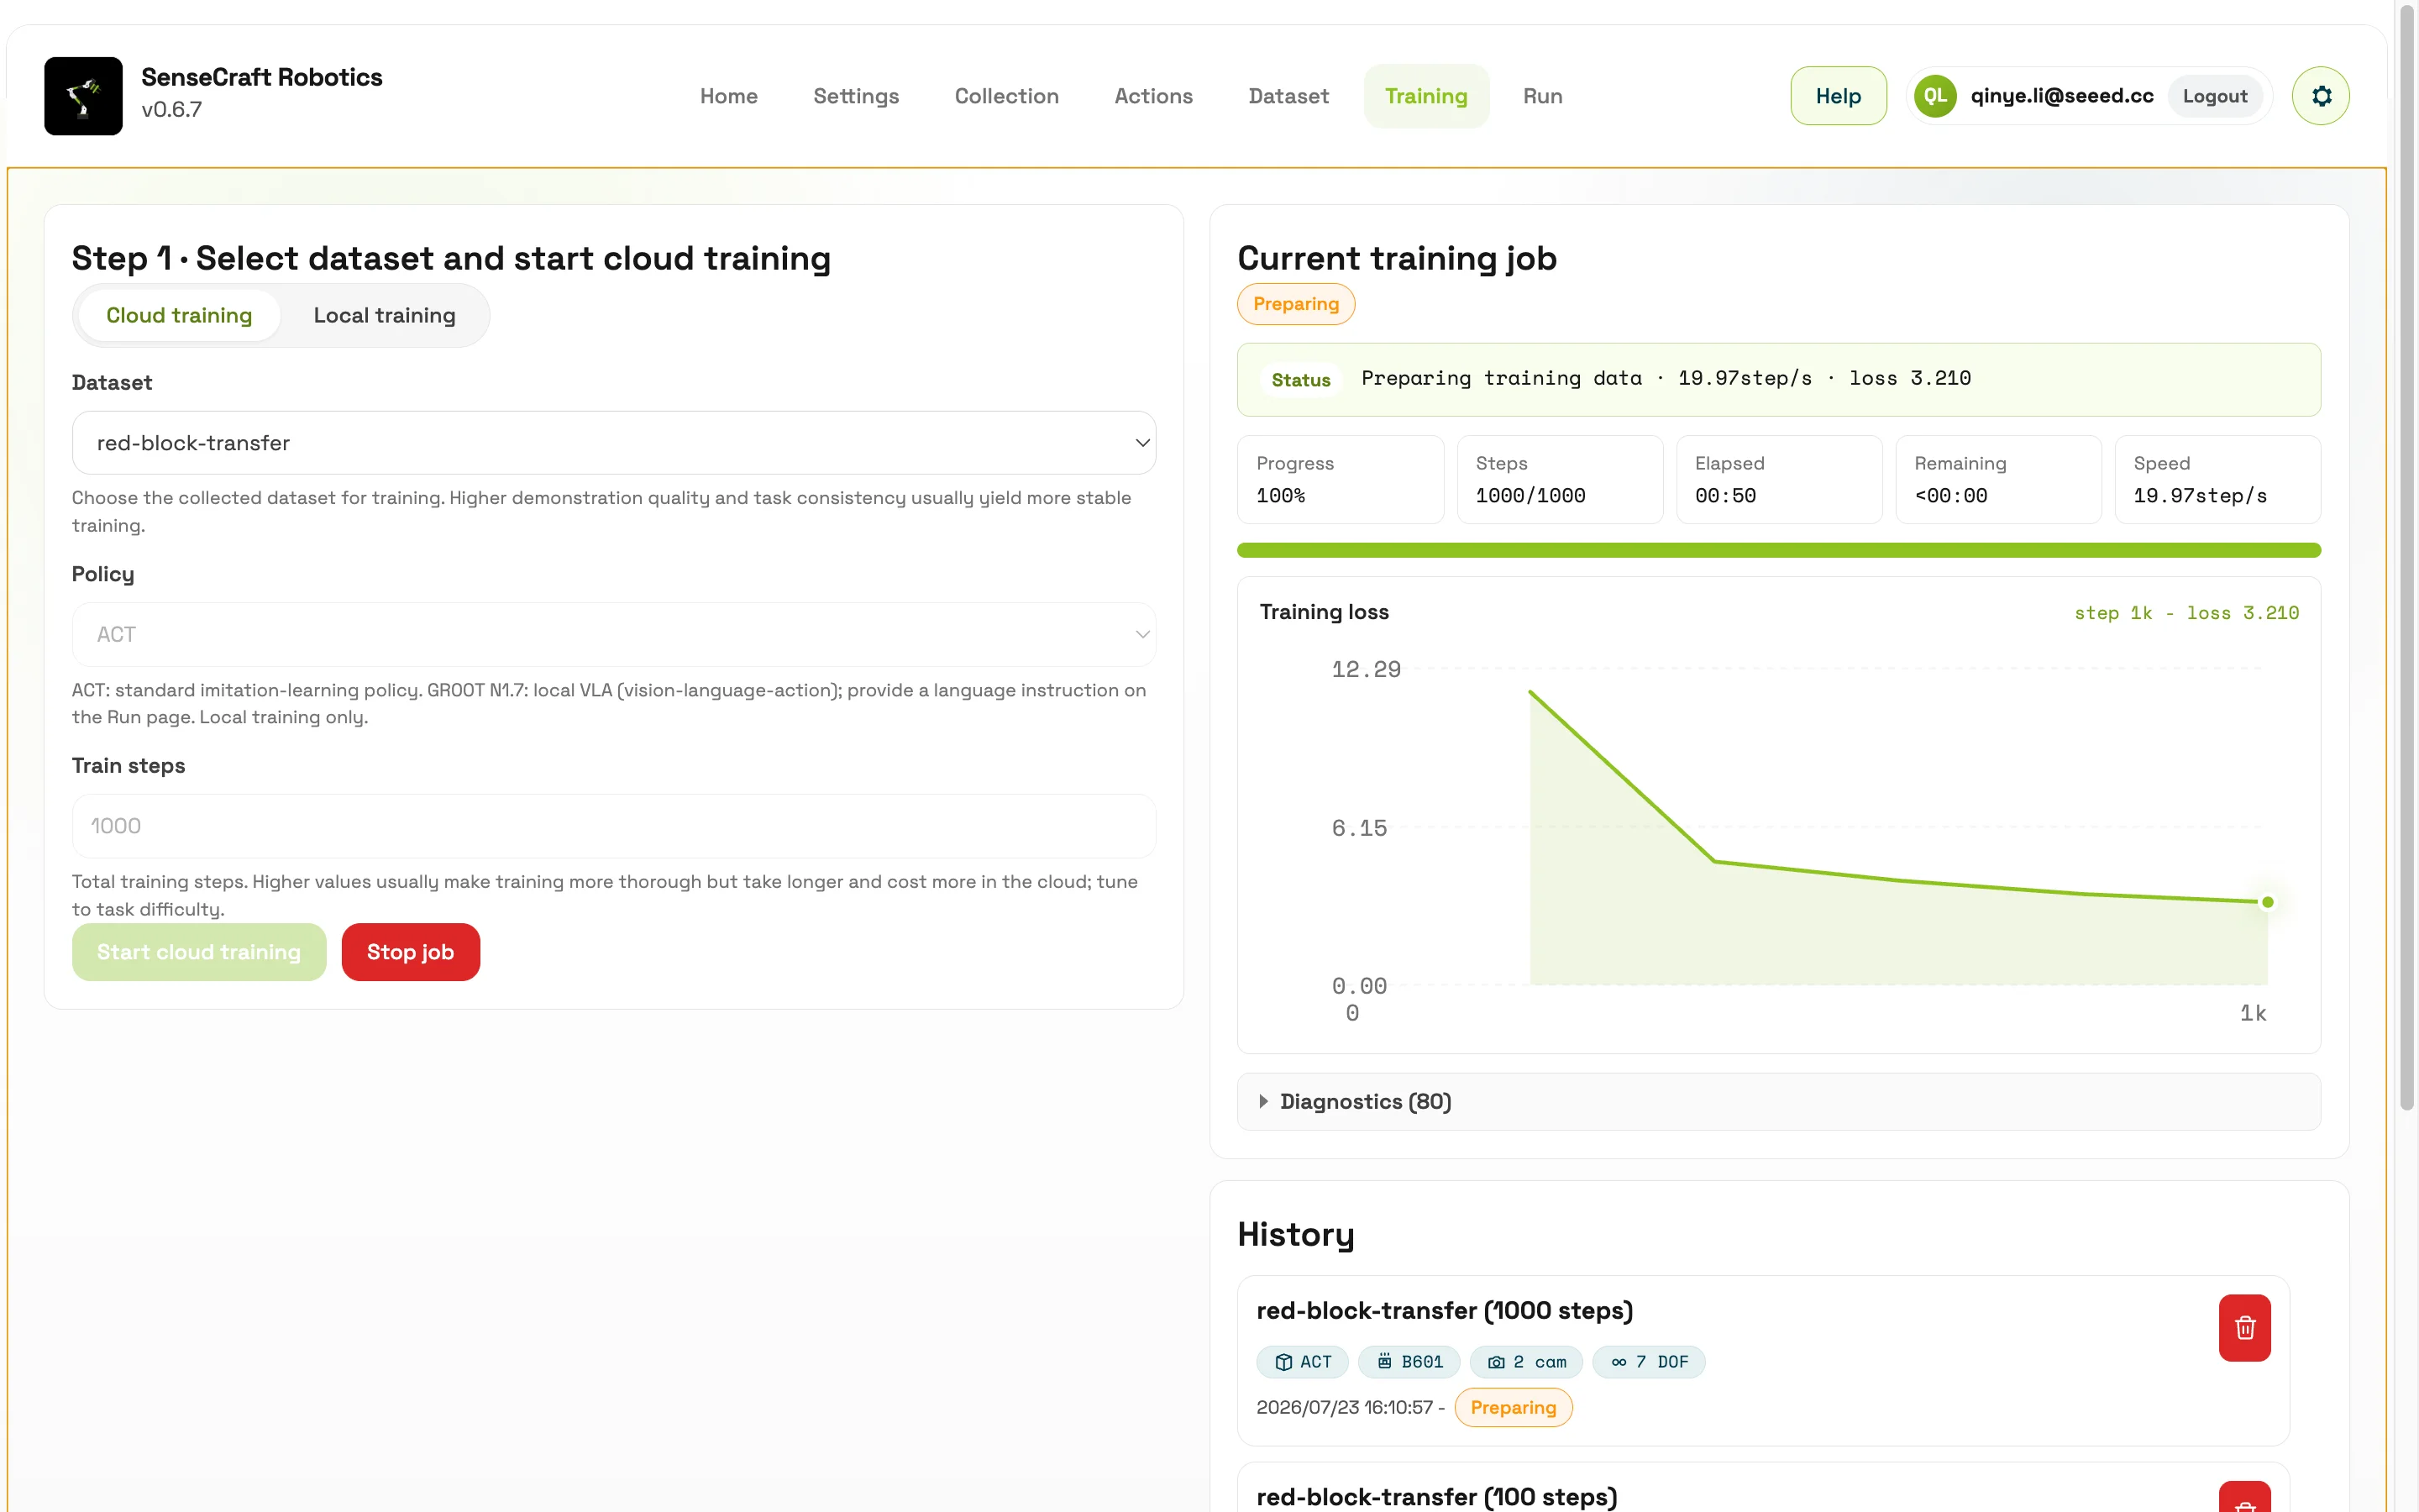
Task: Click the 'red-block-transfer (1000 steps)' history title
Action: pos(1445,1311)
